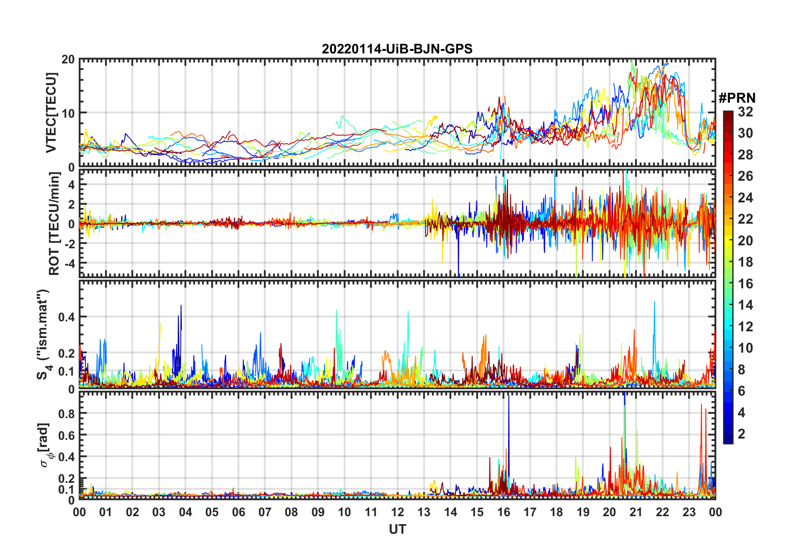Click x-axis hour tick label 03
This screenshot has width=795, height=555.
point(159,512)
